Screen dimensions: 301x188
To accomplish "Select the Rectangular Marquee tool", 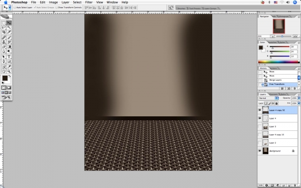I will [4, 23].
